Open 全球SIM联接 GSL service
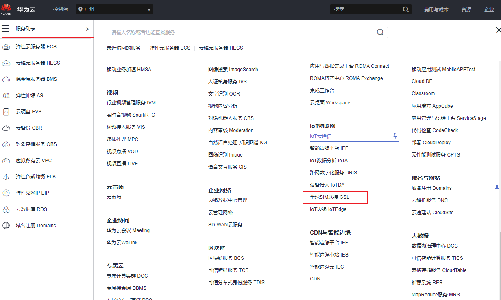The height and width of the screenshot is (300, 501). click(329, 197)
